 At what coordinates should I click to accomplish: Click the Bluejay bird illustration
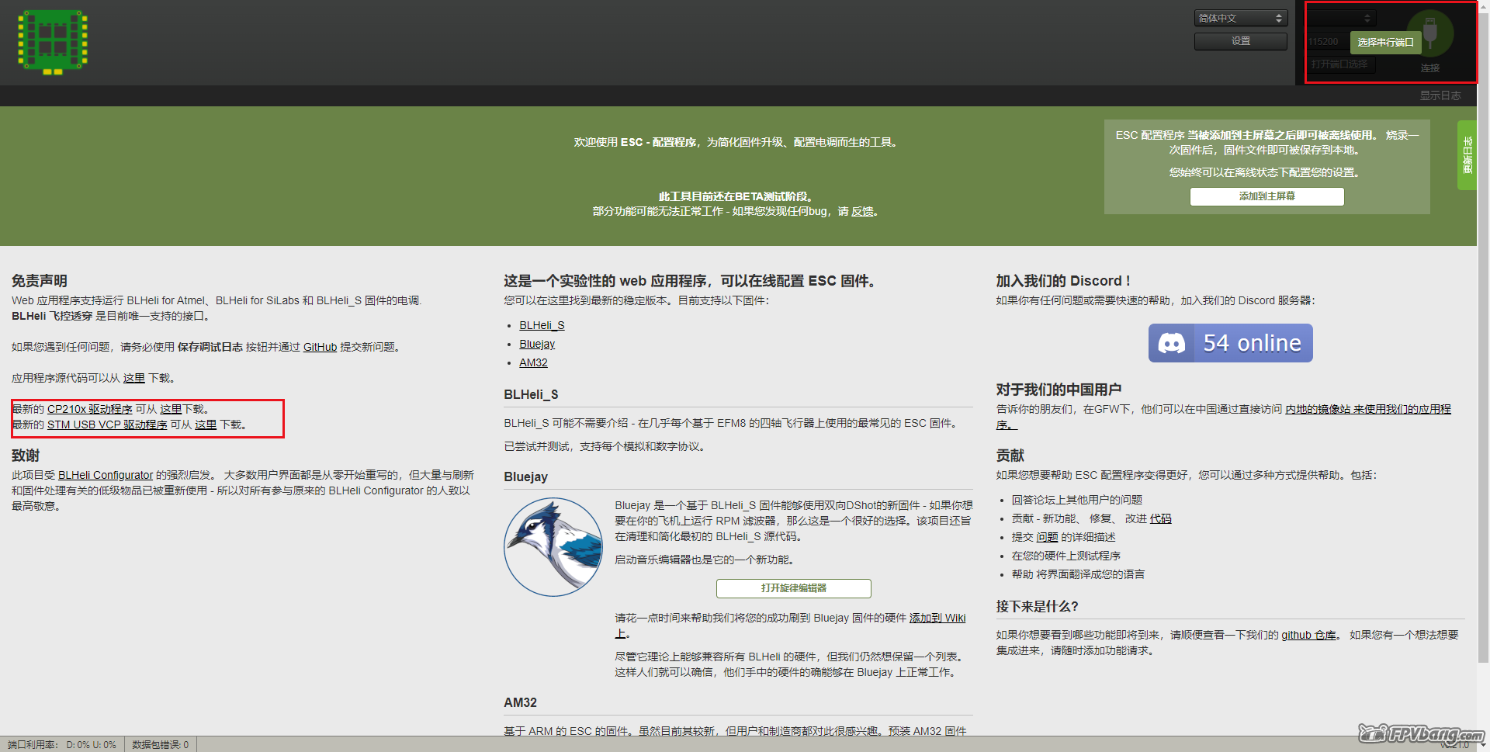tap(553, 547)
